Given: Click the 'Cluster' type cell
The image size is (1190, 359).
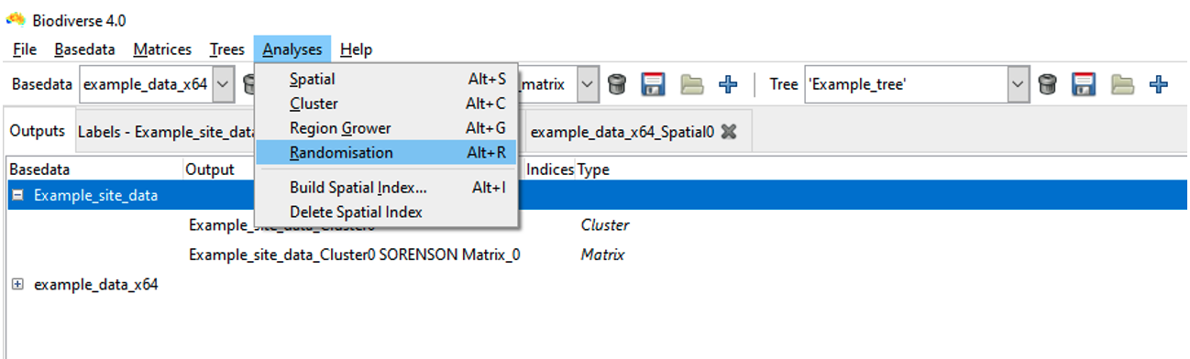Looking at the screenshot, I should click(x=605, y=225).
